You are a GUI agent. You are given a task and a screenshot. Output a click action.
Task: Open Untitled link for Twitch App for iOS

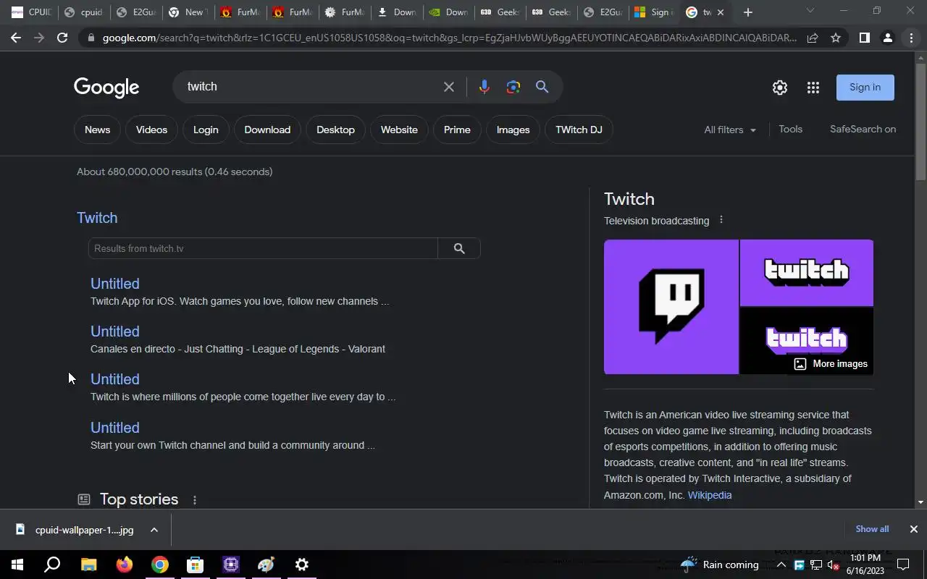pos(115,284)
